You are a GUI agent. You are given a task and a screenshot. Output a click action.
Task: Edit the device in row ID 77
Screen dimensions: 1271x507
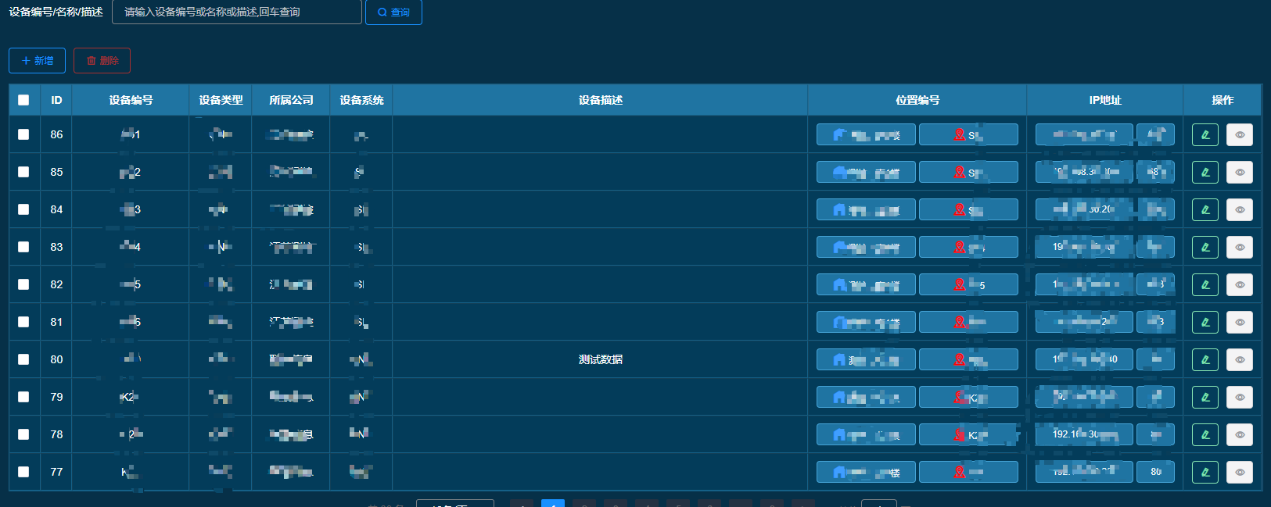click(1205, 472)
